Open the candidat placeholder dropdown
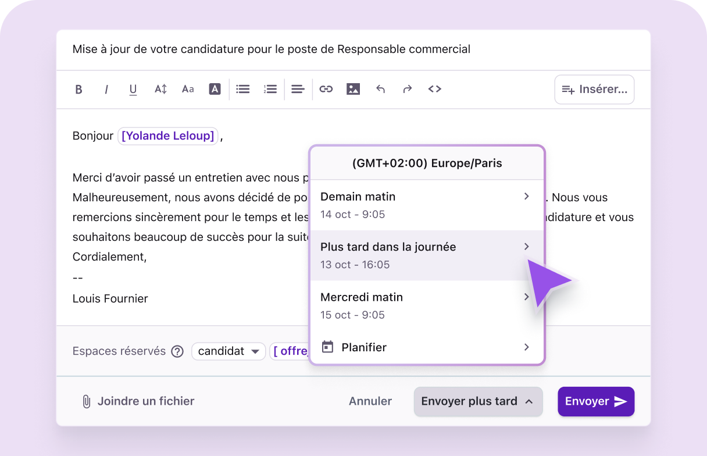The image size is (707, 456). (x=228, y=351)
